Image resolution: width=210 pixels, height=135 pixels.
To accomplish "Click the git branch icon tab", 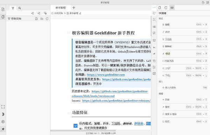I will pos(13,8).
